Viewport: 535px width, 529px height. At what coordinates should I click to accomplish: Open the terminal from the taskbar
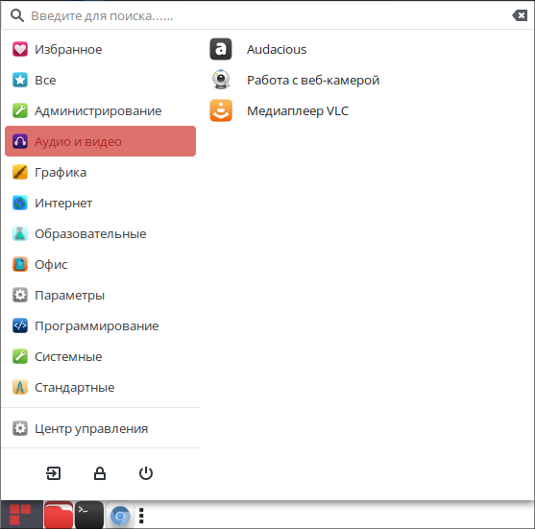pos(89,515)
